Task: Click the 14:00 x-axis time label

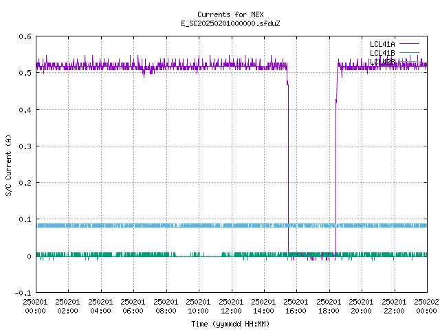Action: (263, 311)
